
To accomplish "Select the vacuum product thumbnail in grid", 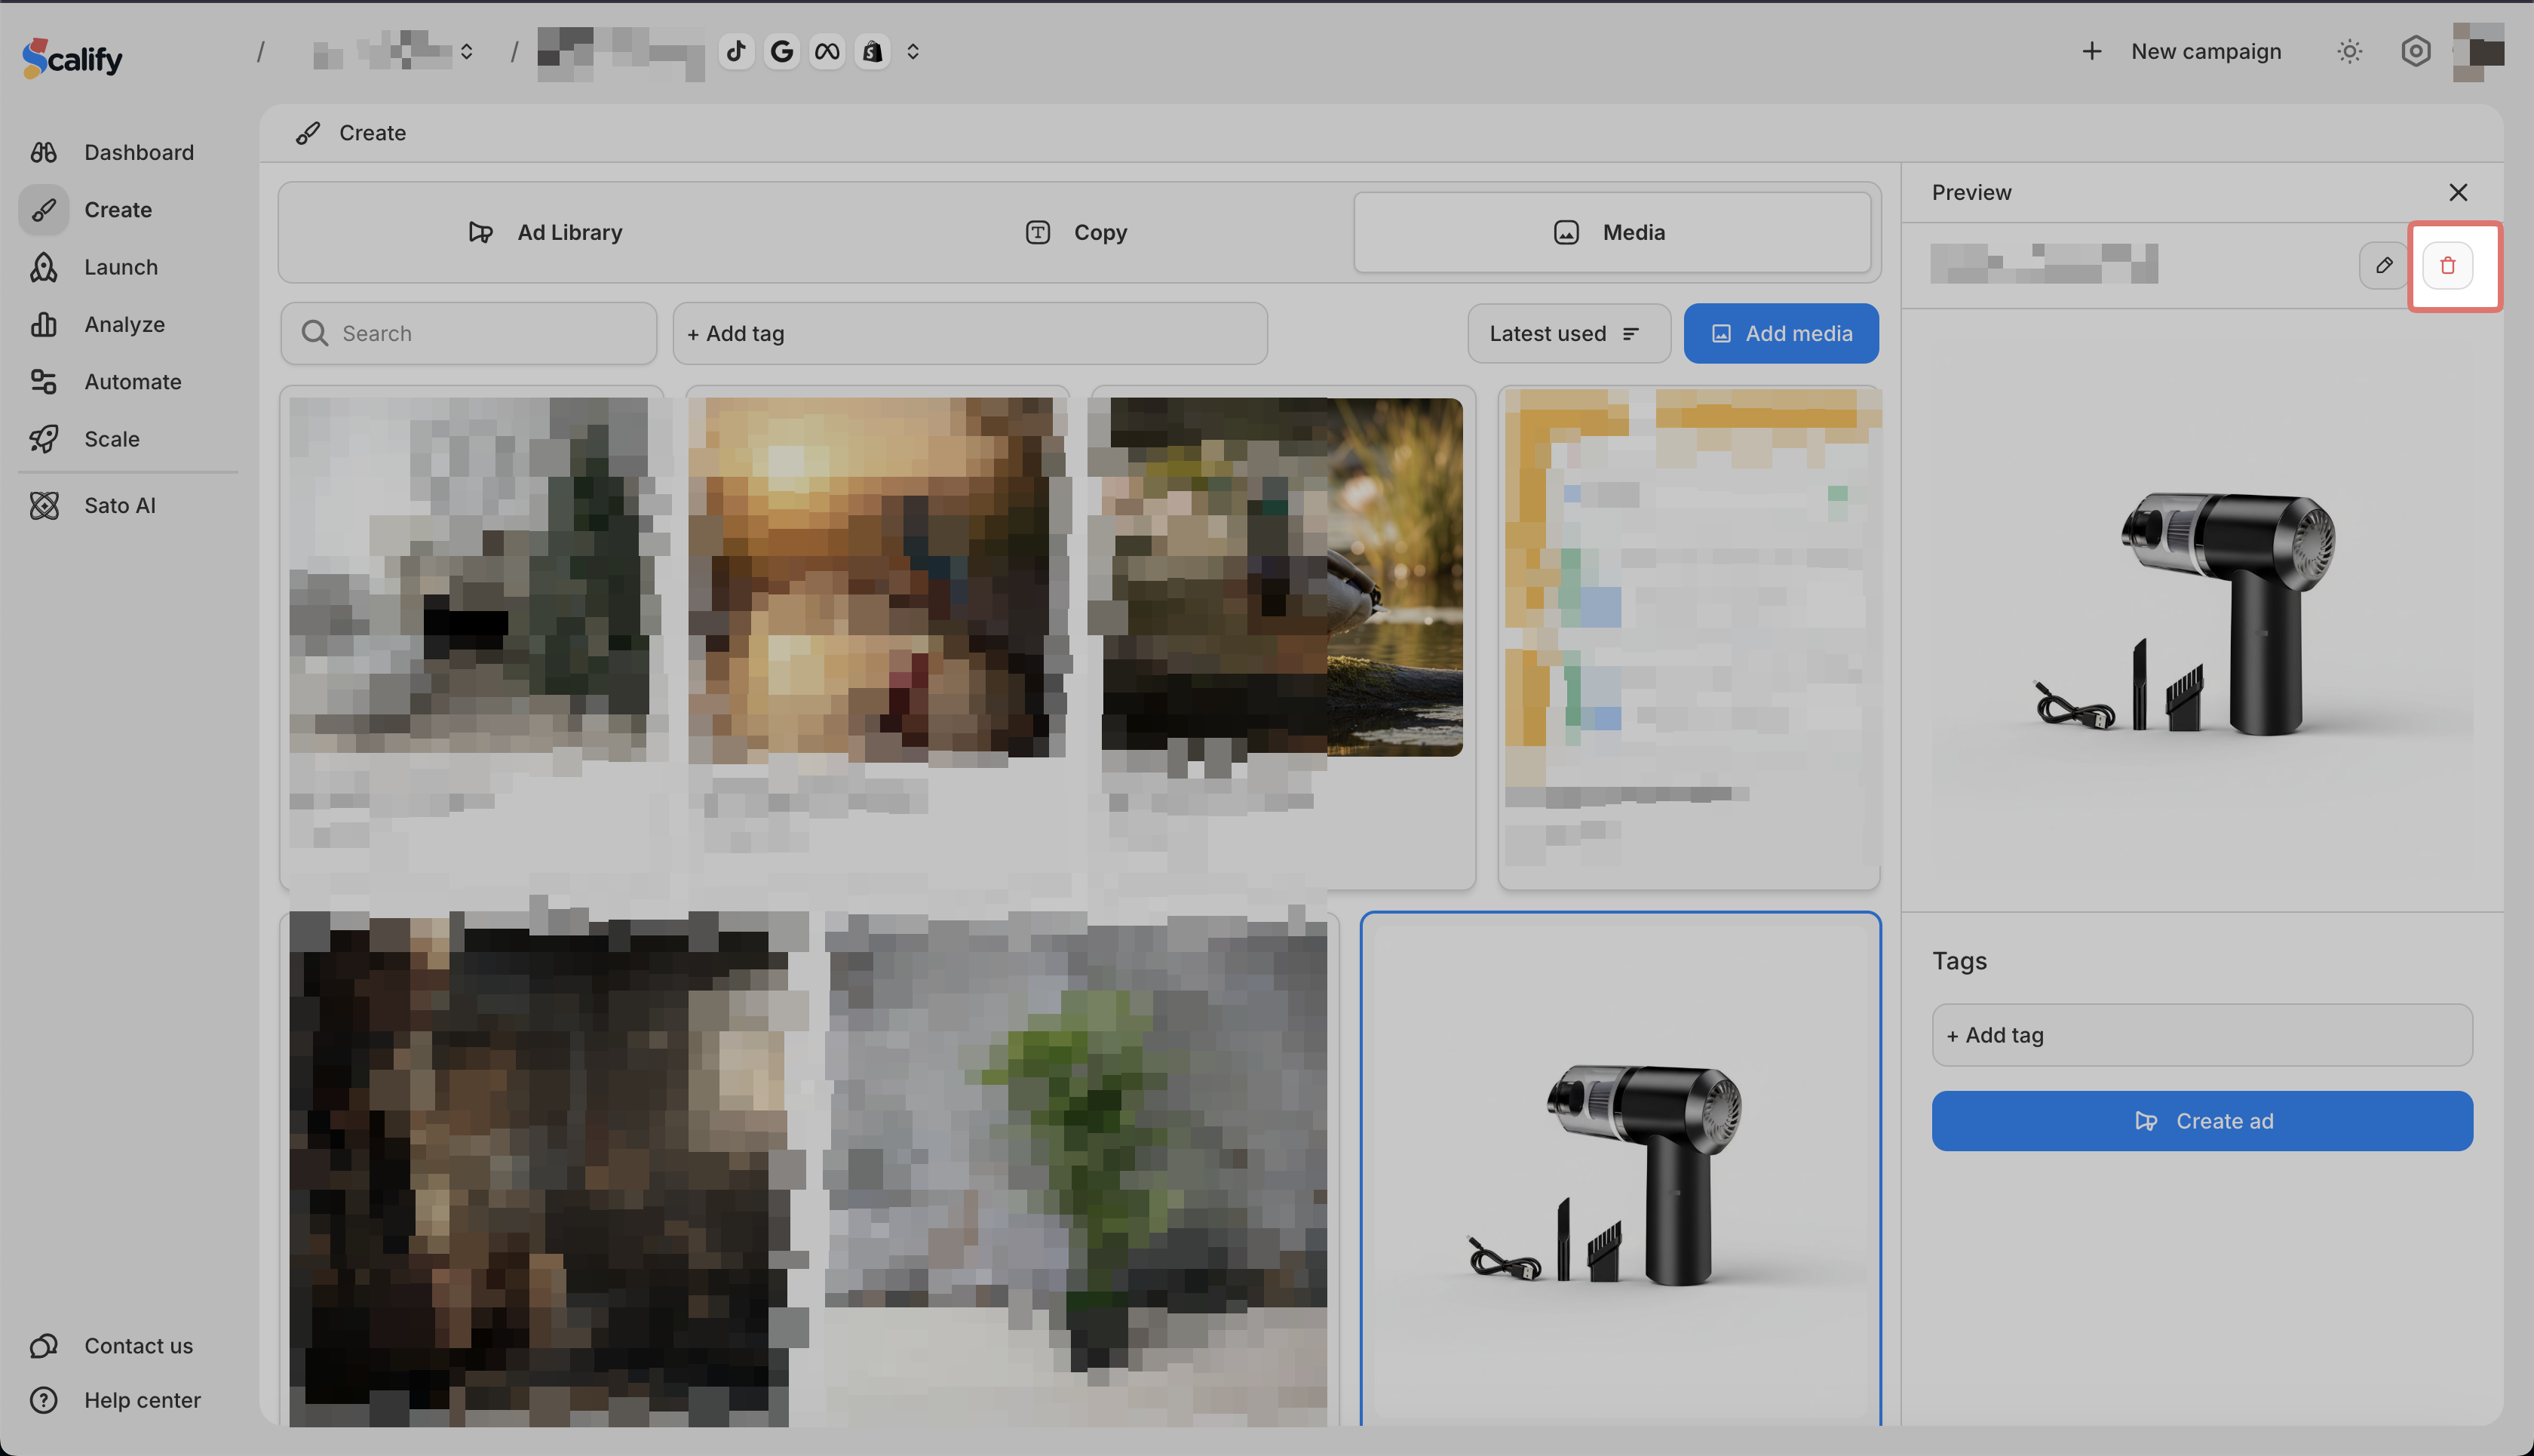I will point(1619,1170).
